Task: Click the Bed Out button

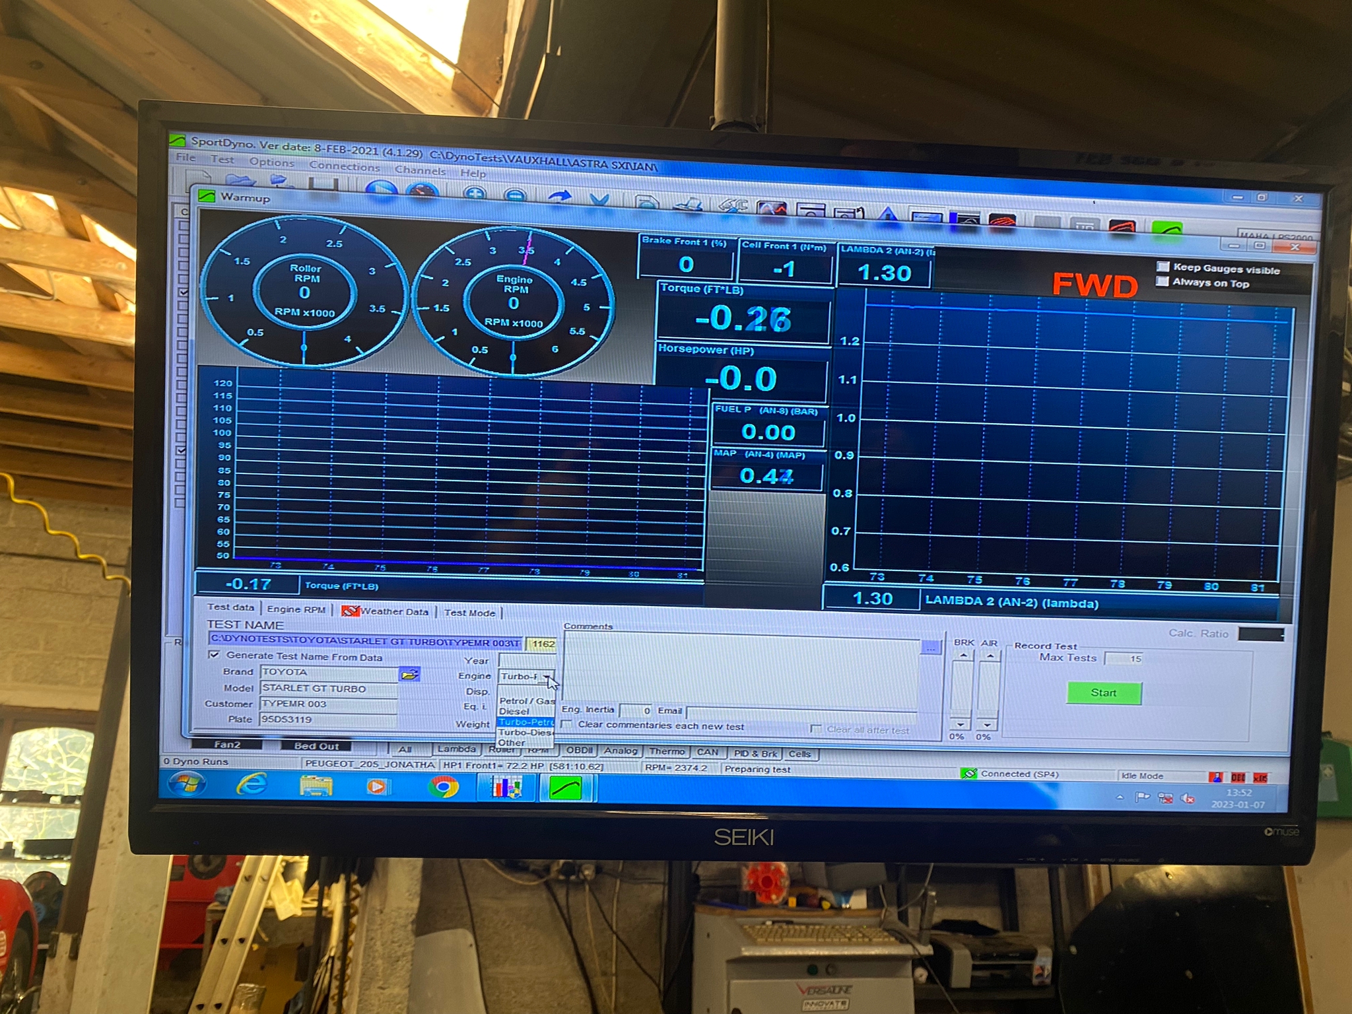Action: coord(316,746)
